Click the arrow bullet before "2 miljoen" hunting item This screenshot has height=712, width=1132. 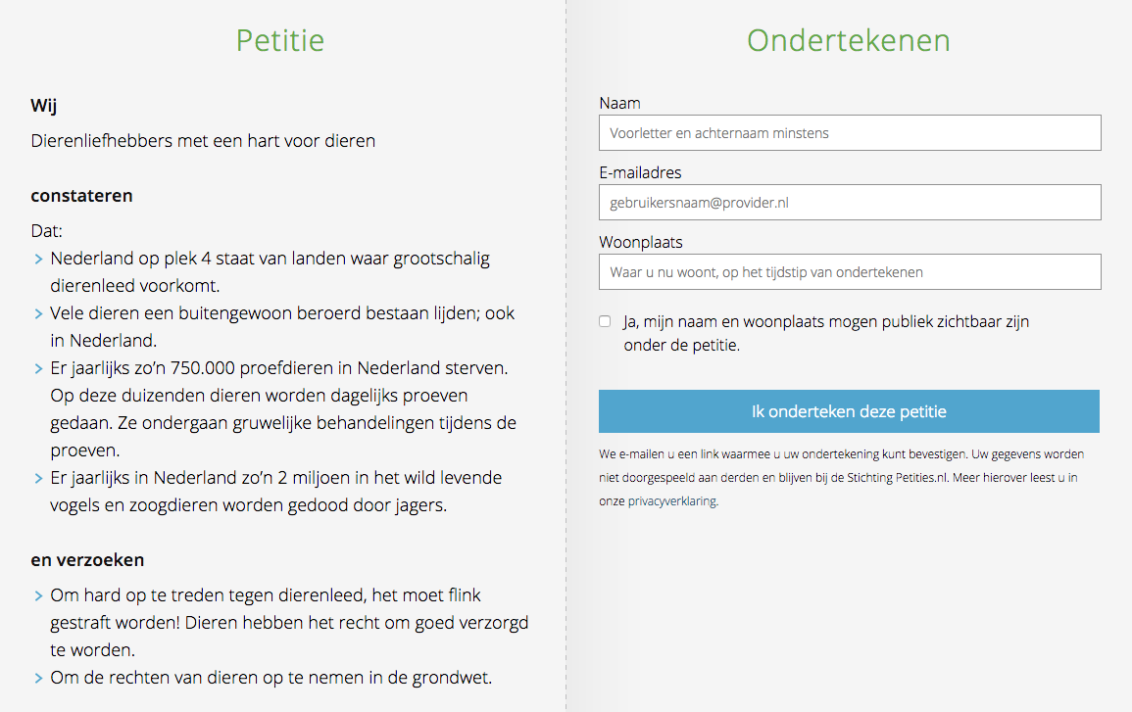37,479
